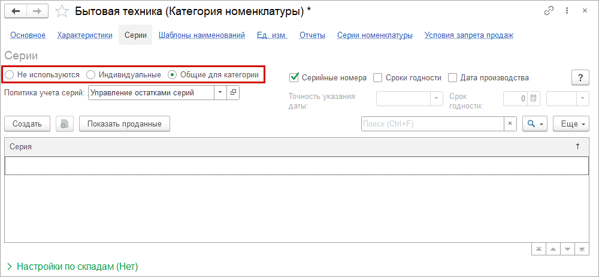The height and width of the screenshot is (277, 599).
Task: Click the copy series document icon
Action: [65, 124]
